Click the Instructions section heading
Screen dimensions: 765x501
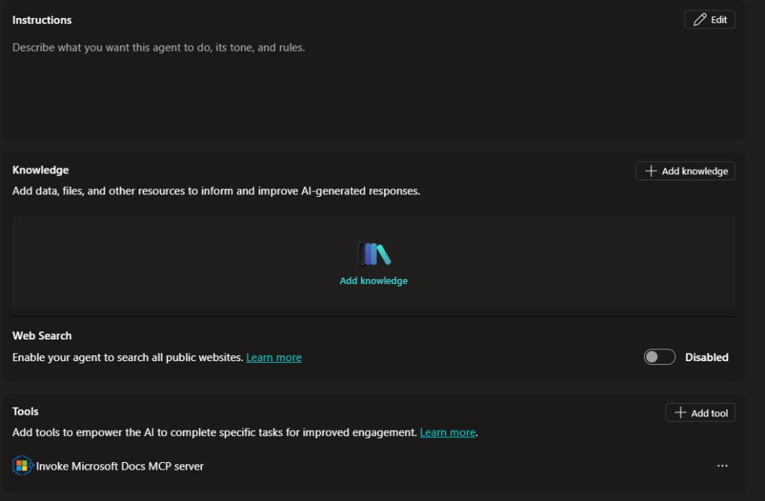point(42,20)
